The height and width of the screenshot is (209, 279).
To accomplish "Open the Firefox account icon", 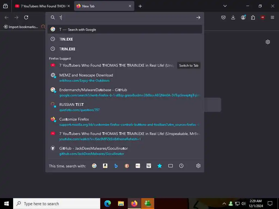I will [243, 17].
